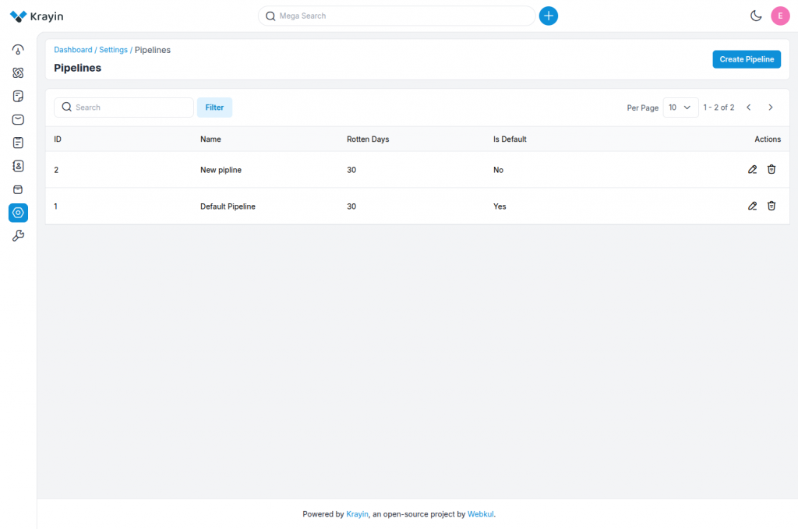
Task: Select the Default Pipeline name cell
Action: (x=228, y=206)
